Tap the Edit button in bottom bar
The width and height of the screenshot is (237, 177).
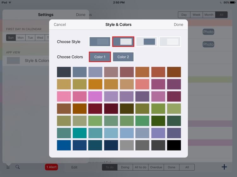click(74, 167)
